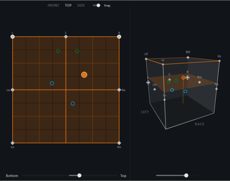Select the upper blue ring object
Screen dimensions: 230x181
(x=52, y=83)
